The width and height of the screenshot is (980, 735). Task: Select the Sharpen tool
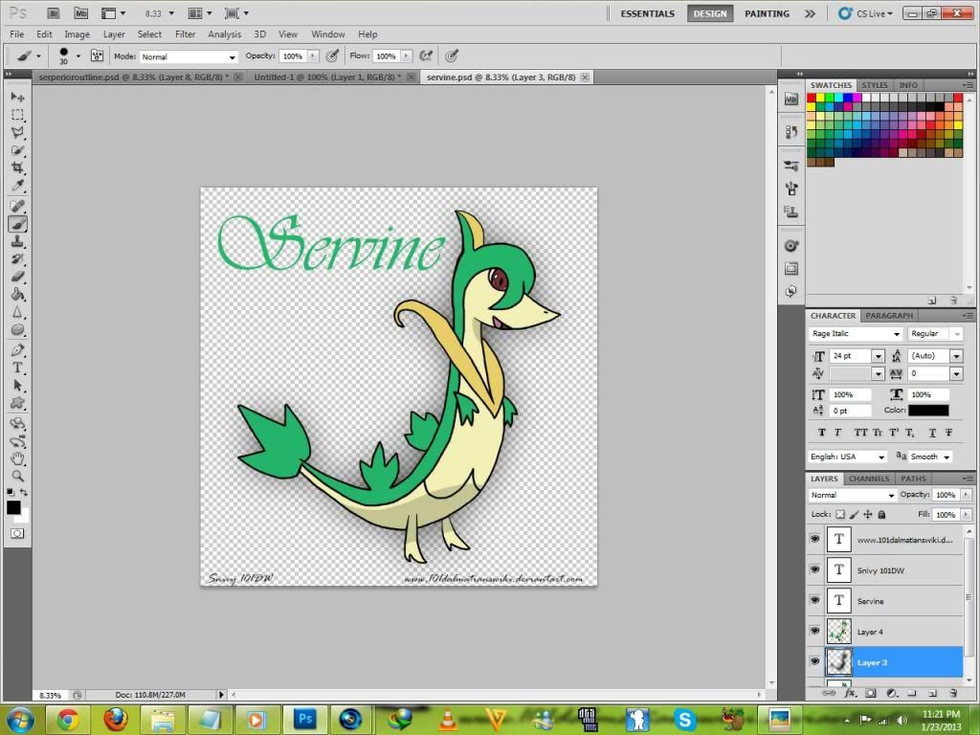click(17, 312)
